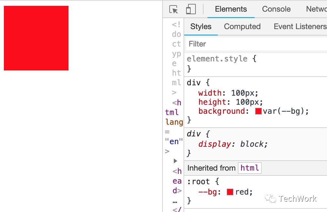This screenshot has height=212, width=327.
Task: Select the Styles pane tab
Action: click(201, 26)
